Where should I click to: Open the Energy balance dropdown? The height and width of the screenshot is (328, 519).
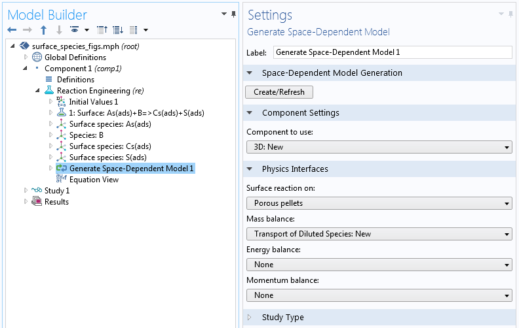379,265
